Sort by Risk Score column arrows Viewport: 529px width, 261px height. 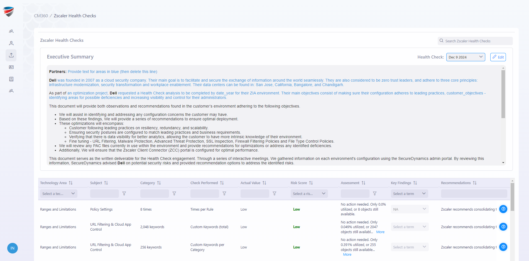point(311,183)
